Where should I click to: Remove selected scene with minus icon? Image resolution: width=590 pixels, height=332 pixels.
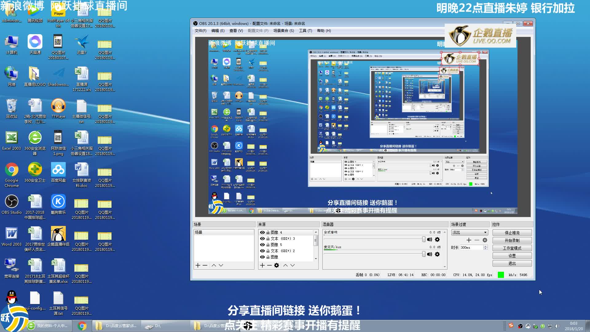coord(205,265)
